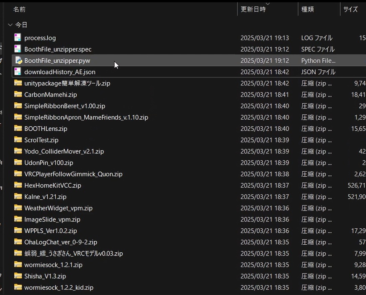
Task: Click the date 2025/03/21 18:38 of VRCPlayerFollowGimmick_Quon.zip
Action: 265,174
